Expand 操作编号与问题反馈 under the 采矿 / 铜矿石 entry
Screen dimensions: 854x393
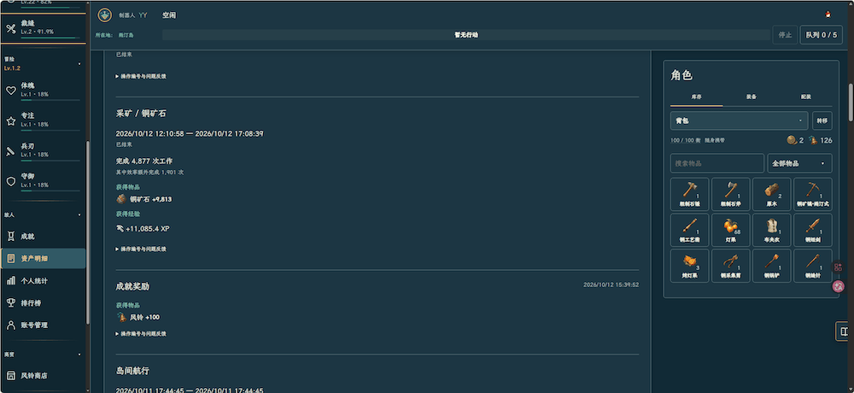(141, 249)
